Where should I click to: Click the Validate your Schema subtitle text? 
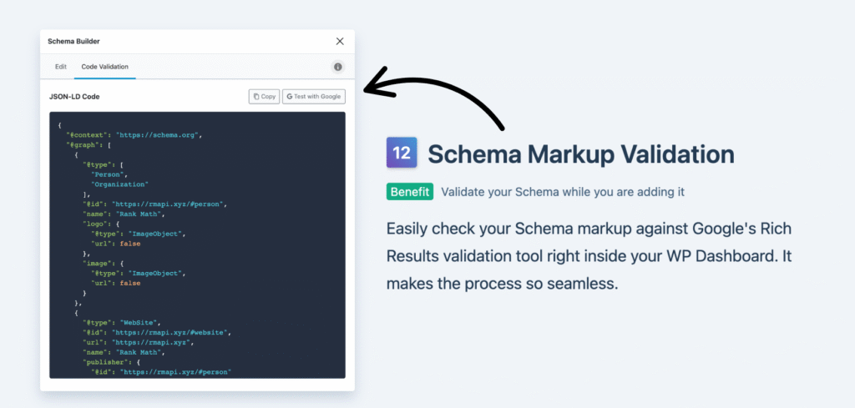(x=563, y=192)
